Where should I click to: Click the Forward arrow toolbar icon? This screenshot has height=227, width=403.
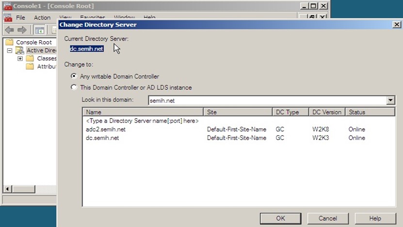pyautogui.click(x=21, y=30)
